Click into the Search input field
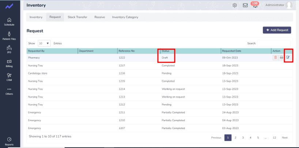299x148 pixels. (x=274, y=43)
